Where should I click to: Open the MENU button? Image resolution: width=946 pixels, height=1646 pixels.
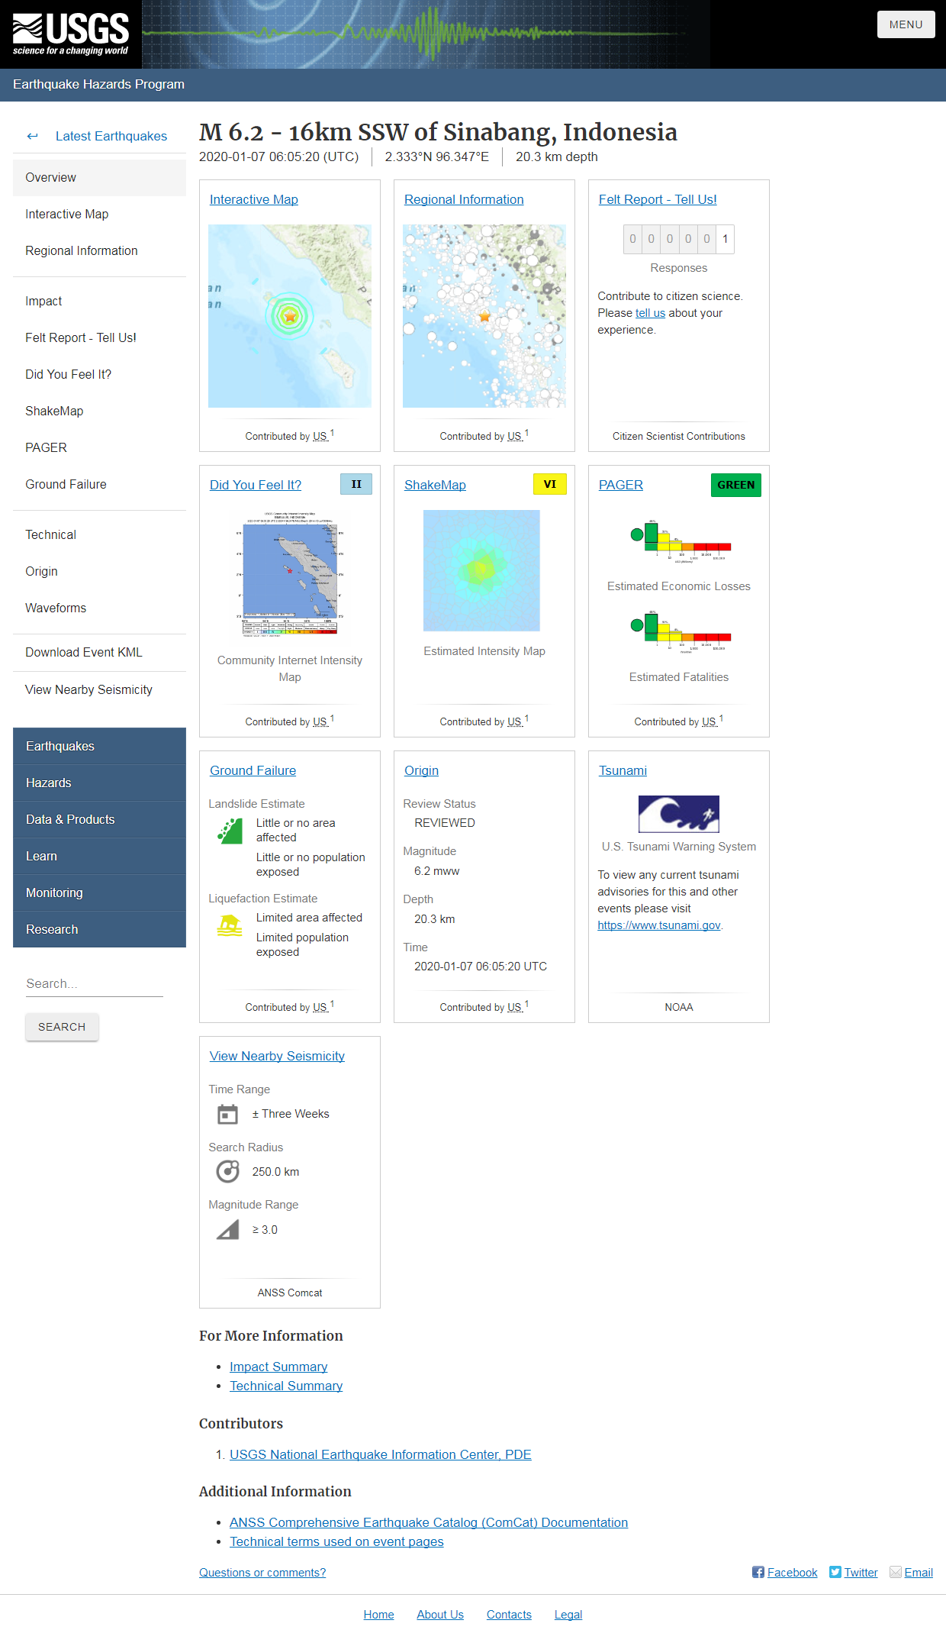click(906, 24)
